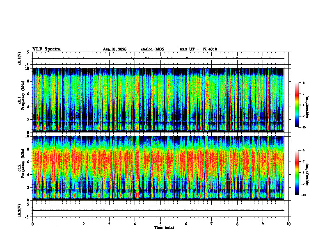Click time axis tick label "2"

(84, 224)
